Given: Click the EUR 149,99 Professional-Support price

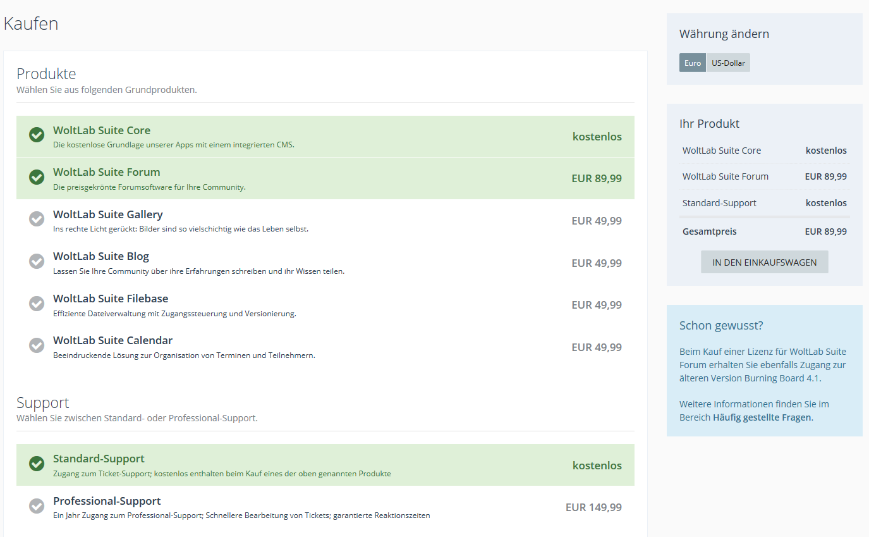Looking at the screenshot, I should pyautogui.click(x=593, y=507).
